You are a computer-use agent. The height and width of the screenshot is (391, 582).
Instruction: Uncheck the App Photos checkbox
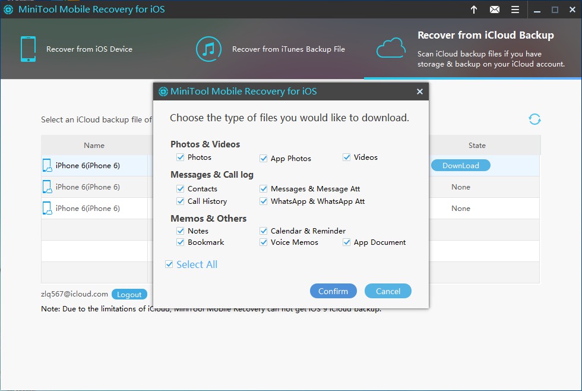(x=264, y=159)
